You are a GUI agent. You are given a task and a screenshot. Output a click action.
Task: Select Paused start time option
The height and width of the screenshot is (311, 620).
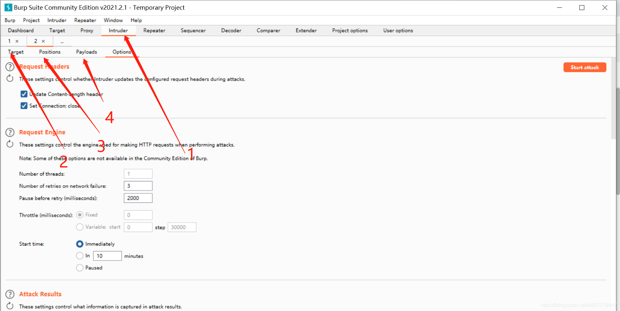coord(80,268)
